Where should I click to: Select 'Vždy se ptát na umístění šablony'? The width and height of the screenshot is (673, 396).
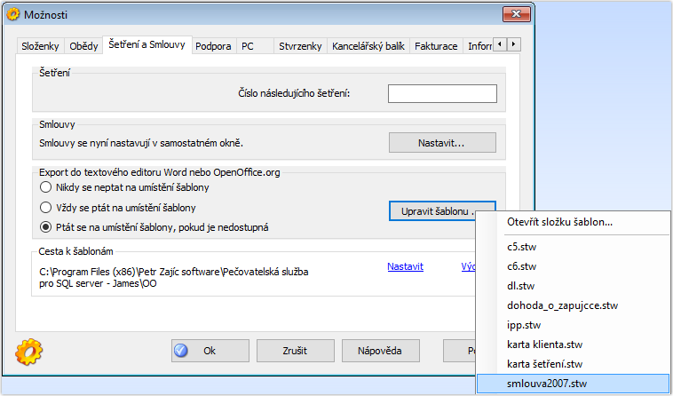[x=46, y=208]
